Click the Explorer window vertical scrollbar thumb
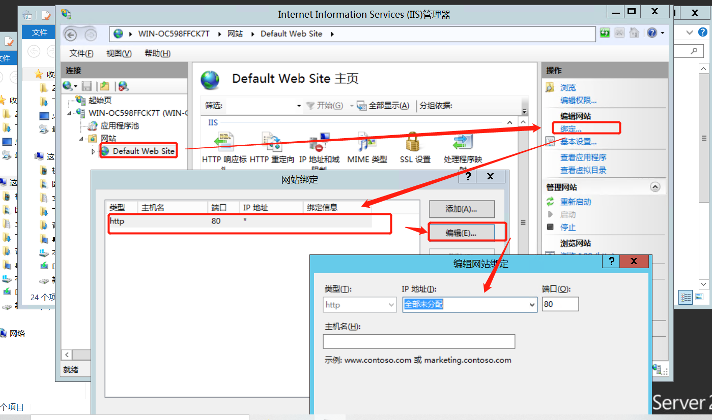This screenshot has width=712, height=420. pos(704,138)
